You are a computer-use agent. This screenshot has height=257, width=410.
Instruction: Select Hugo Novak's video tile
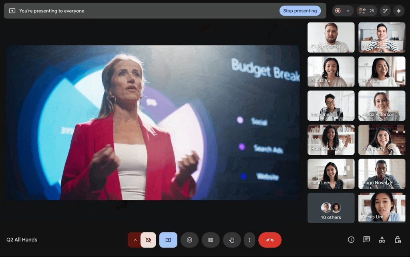pos(382,174)
